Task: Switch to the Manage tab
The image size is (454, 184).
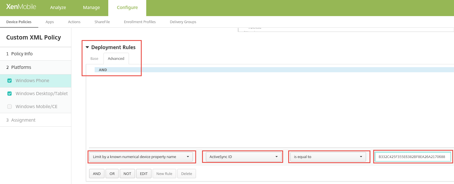Action: [x=91, y=8]
